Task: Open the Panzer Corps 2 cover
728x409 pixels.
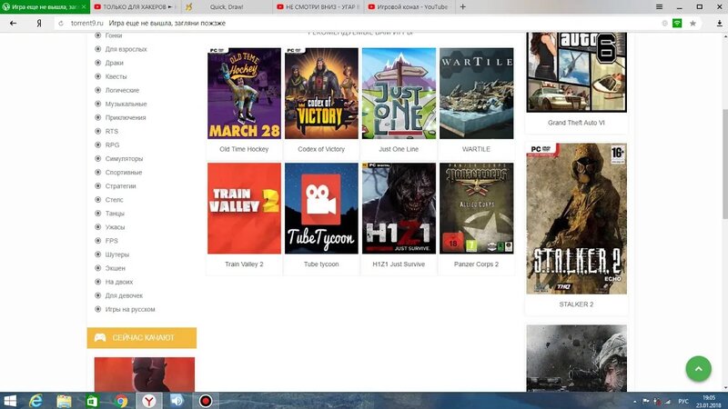Action: tap(476, 208)
